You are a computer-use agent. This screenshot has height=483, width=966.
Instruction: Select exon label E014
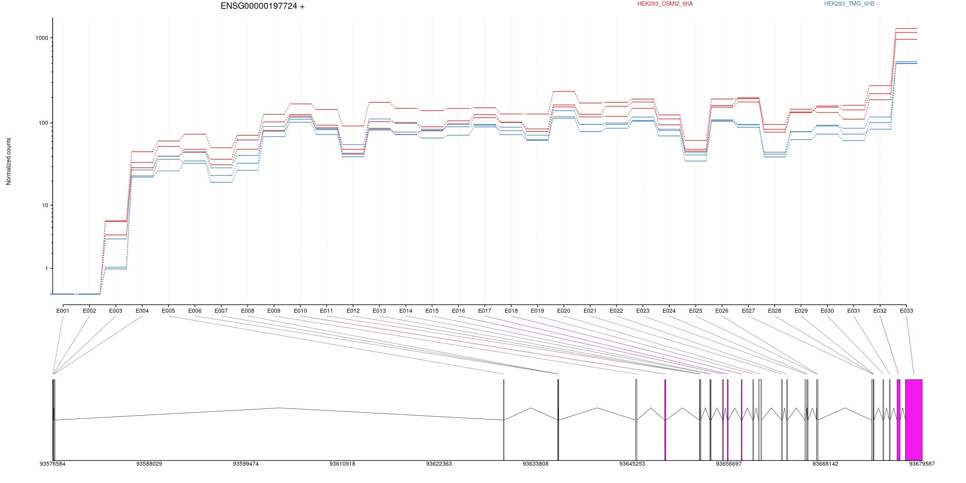coord(406,311)
